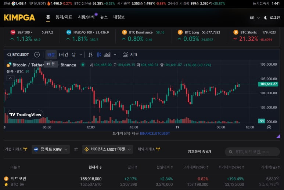Open the 업비트 KRW exchange dropdown

(x=51, y=149)
